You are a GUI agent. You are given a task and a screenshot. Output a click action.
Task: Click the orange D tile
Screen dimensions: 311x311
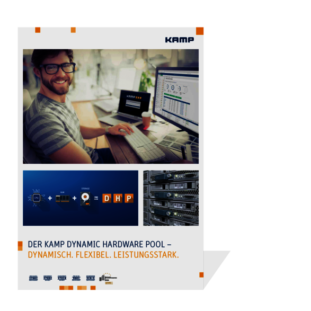tap(106, 198)
